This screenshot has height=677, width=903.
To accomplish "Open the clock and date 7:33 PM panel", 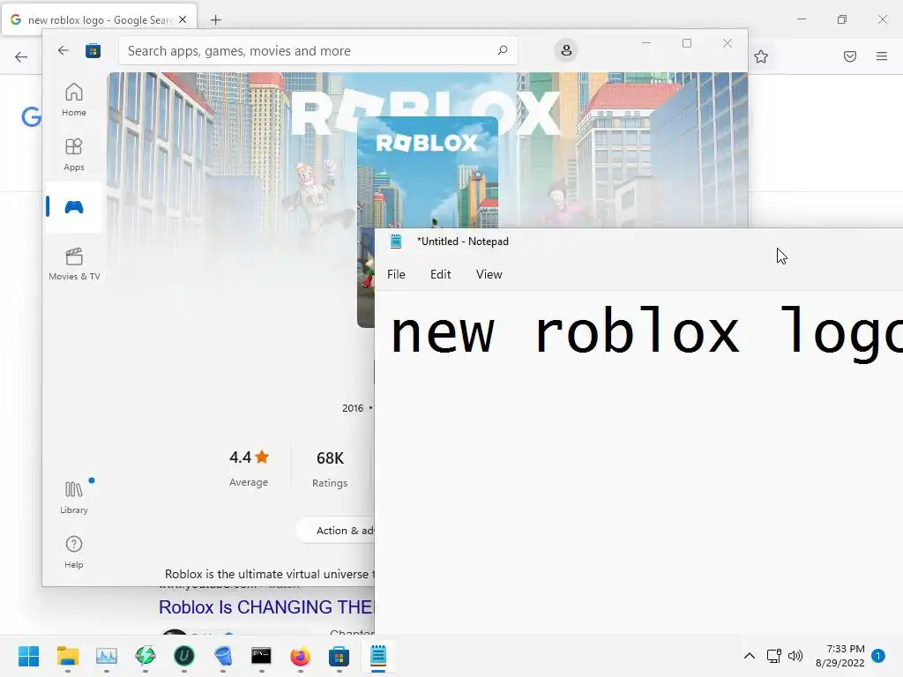I will tap(840, 656).
